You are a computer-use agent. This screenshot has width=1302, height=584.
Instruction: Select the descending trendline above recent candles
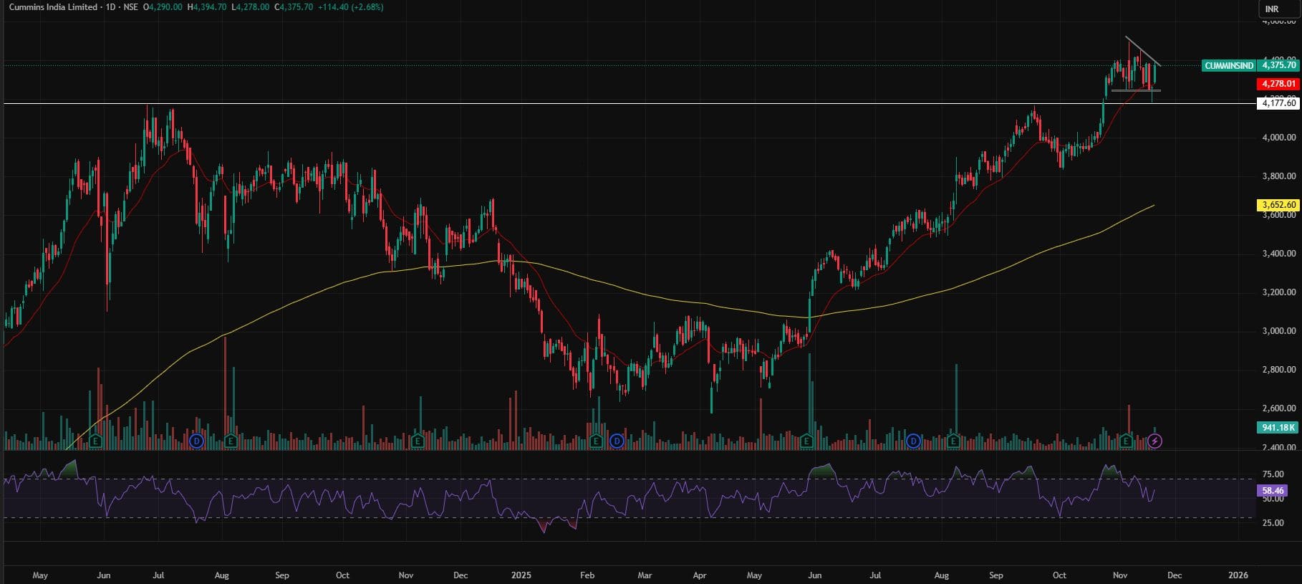tap(1142, 51)
